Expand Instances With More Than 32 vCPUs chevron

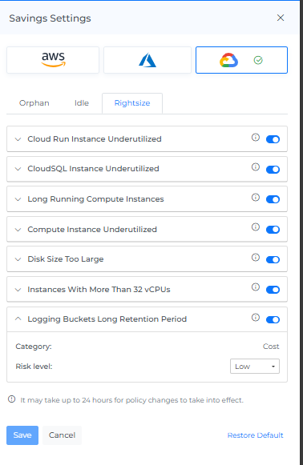(x=18, y=290)
